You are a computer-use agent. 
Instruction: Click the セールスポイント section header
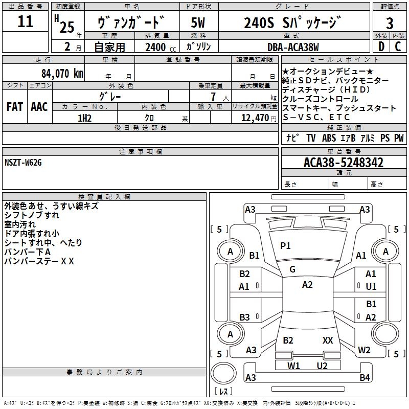344,59
